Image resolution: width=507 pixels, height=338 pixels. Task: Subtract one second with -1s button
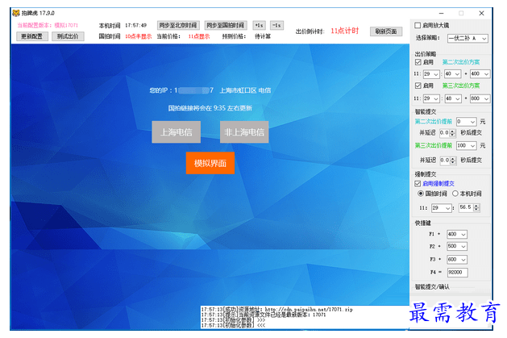[x=276, y=25]
